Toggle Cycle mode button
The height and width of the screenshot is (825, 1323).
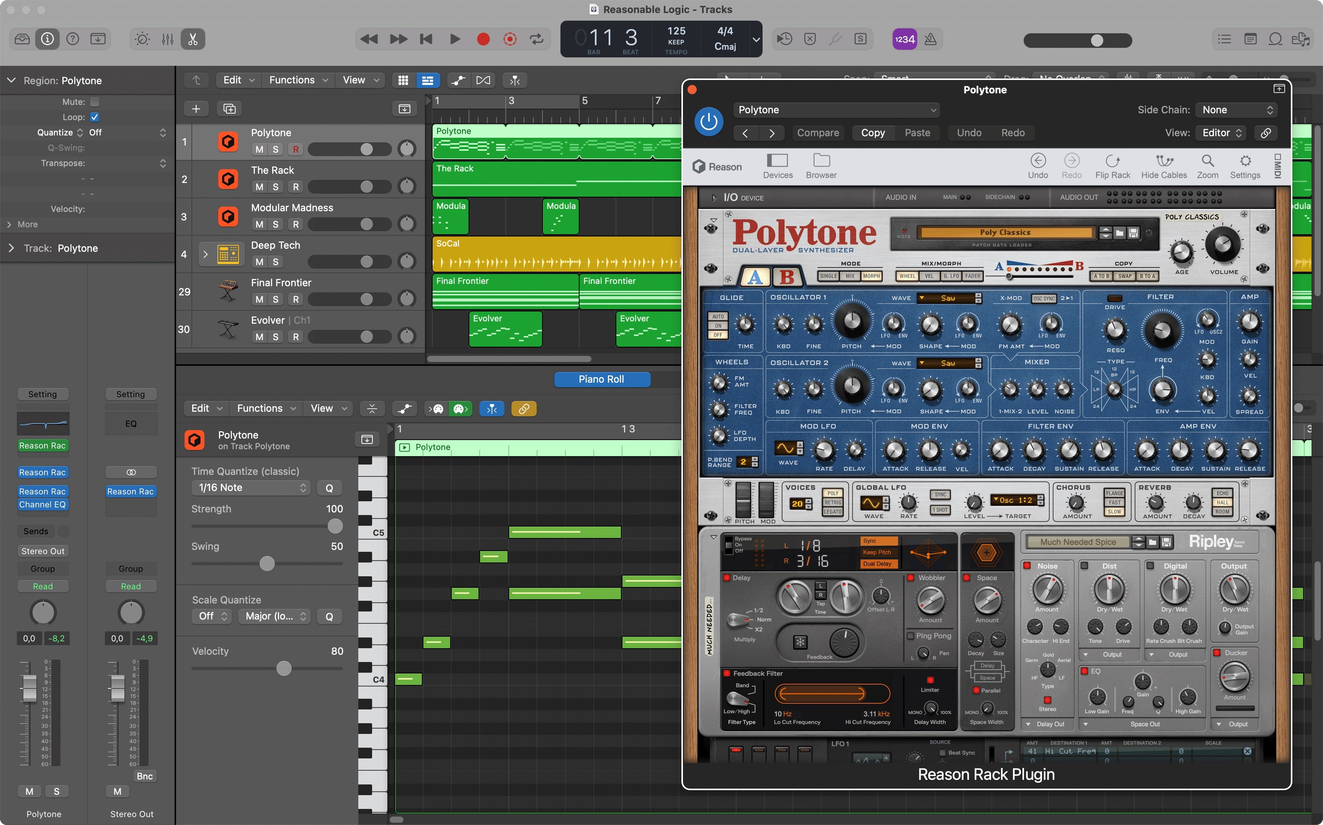click(537, 39)
